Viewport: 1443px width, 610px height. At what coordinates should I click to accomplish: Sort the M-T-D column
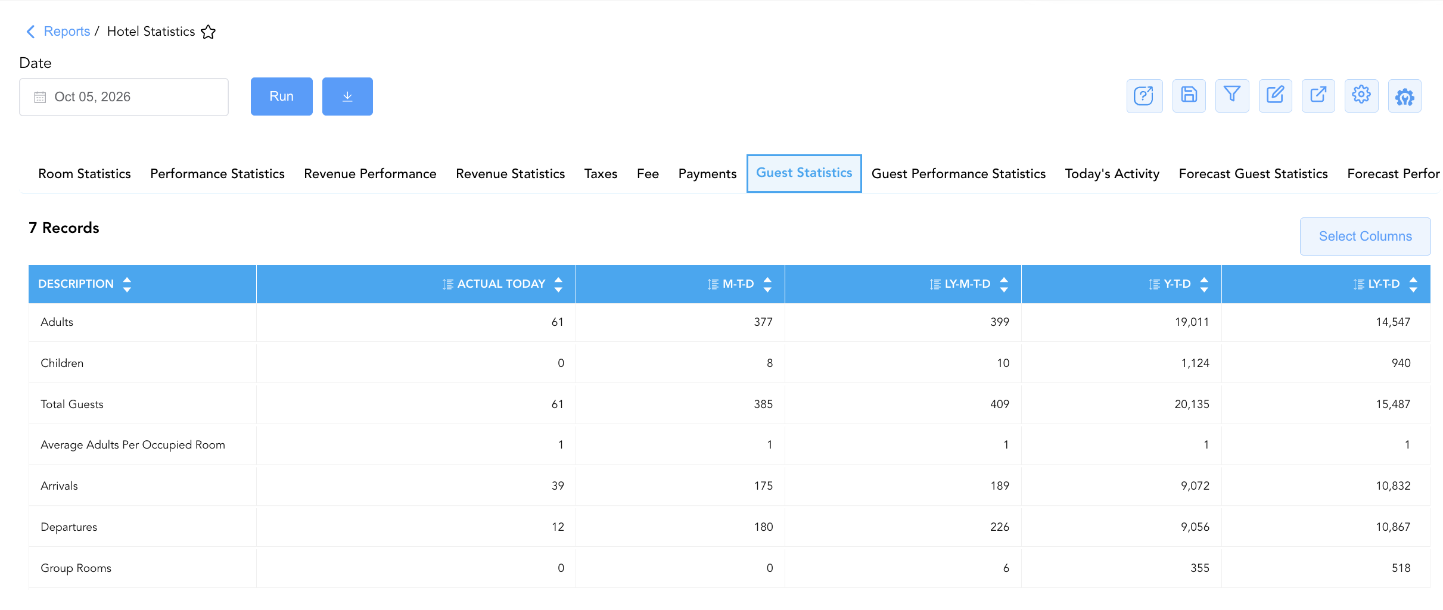[767, 284]
